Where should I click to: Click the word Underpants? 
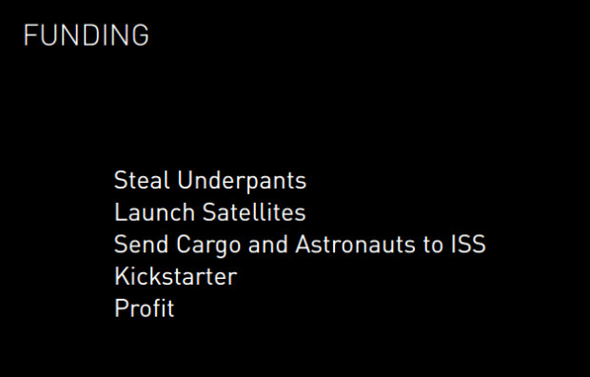242,182
